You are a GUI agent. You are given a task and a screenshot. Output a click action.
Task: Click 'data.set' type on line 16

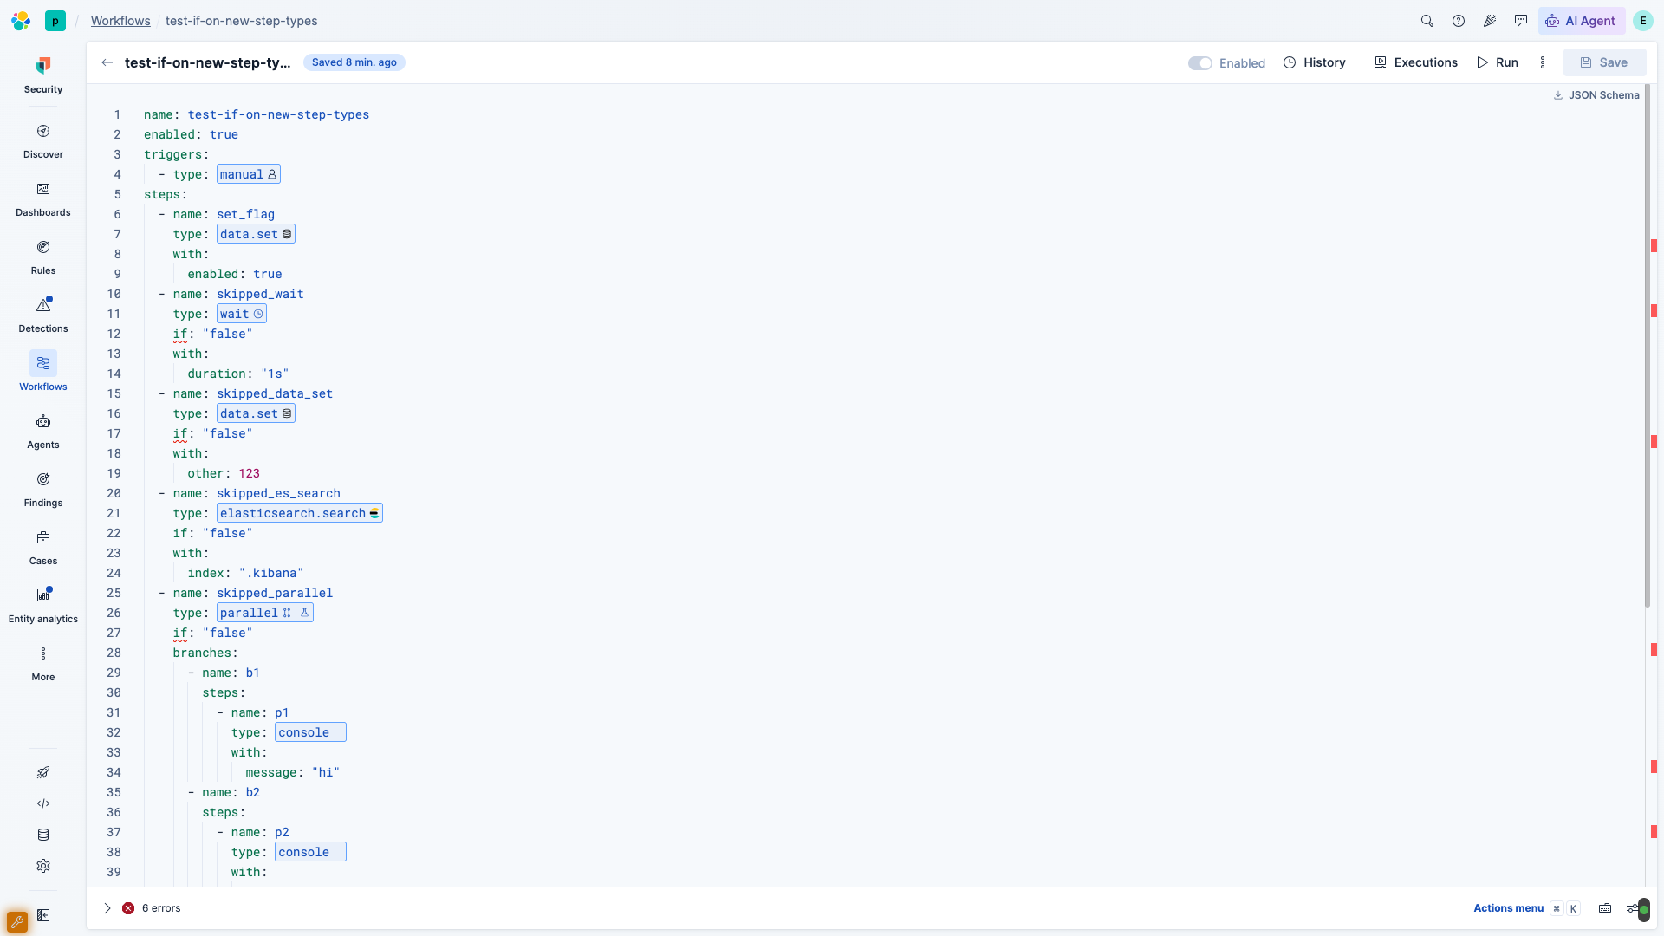point(256,413)
